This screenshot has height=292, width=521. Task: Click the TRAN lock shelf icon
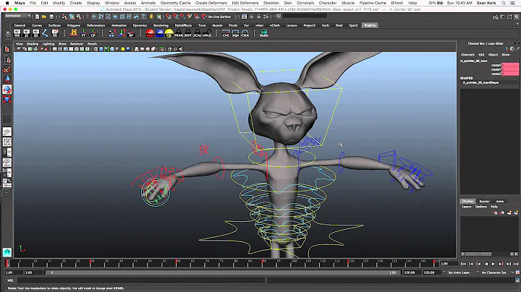click(x=179, y=33)
